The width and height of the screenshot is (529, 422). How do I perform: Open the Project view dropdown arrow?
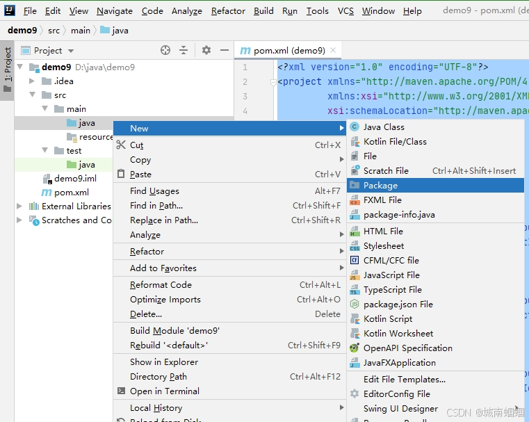coord(71,51)
